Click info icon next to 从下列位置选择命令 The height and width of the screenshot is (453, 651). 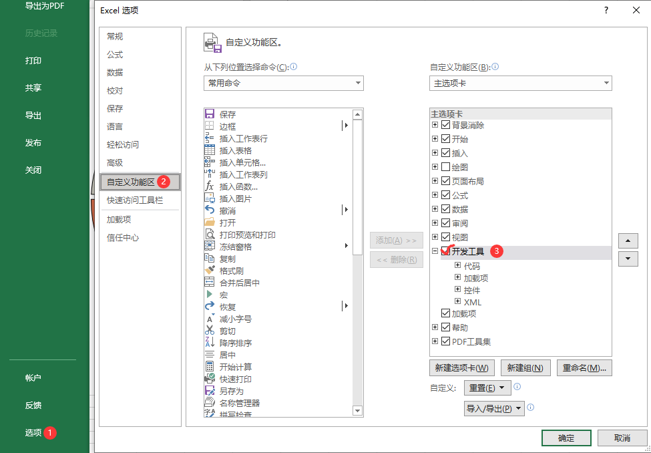pos(294,67)
